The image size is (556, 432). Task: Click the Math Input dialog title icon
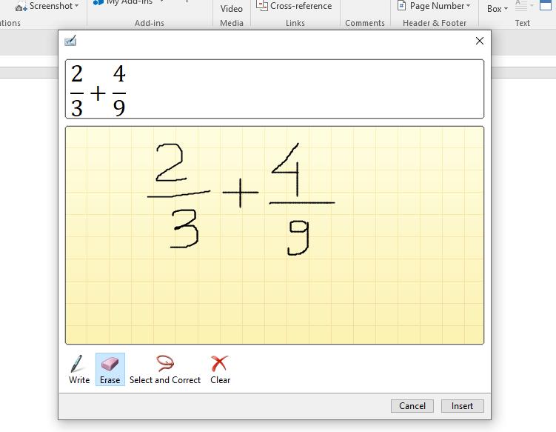click(70, 41)
